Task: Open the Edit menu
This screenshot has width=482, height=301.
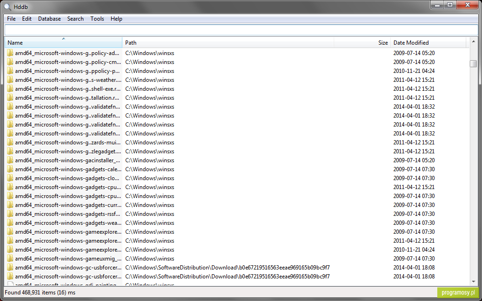Action: tap(27, 19)
